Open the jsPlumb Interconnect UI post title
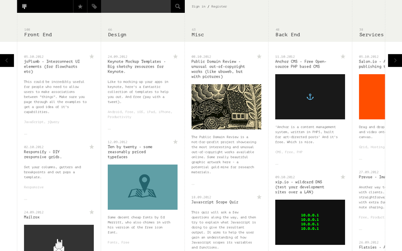The height and width of the screenshot is (251, 402). (x=52, y=66)
